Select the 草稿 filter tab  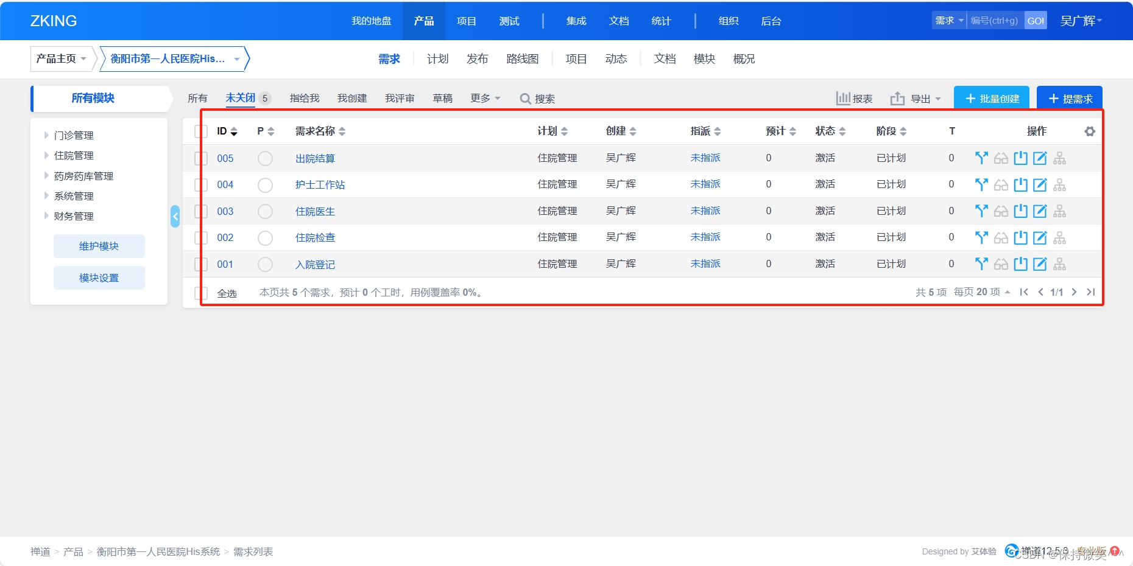tap(443, 98)
